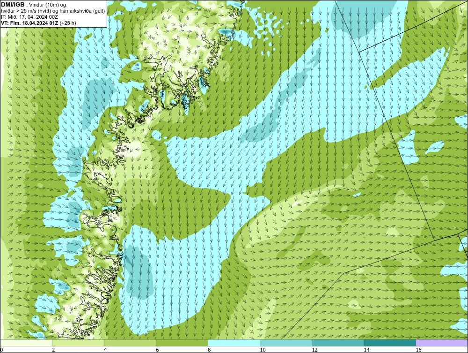Click the legend scale label 12
The height and width of the screenshot is (353, 468).
pyautogui.click(x=314, y=350)
